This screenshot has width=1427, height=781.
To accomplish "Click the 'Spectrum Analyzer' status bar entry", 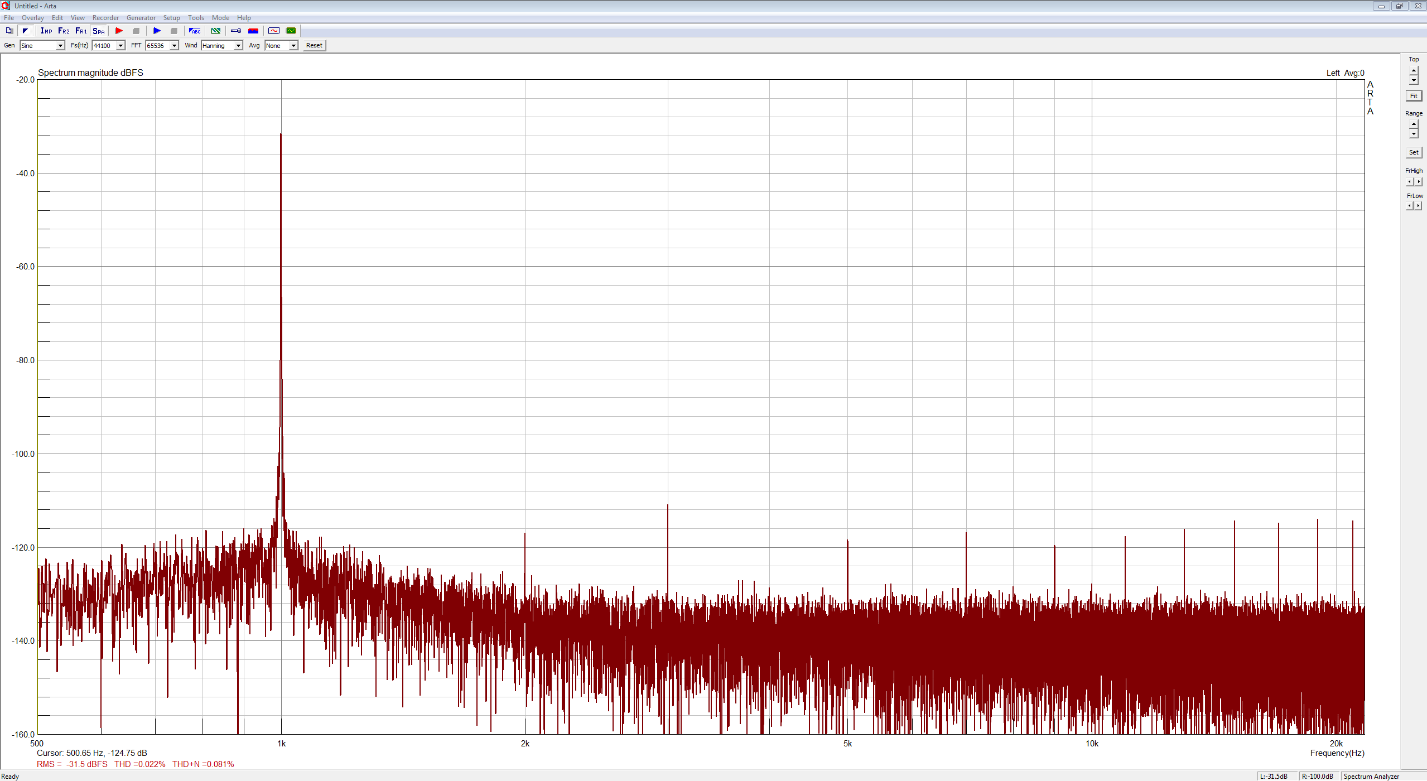I will click(x=1371, y=777).
